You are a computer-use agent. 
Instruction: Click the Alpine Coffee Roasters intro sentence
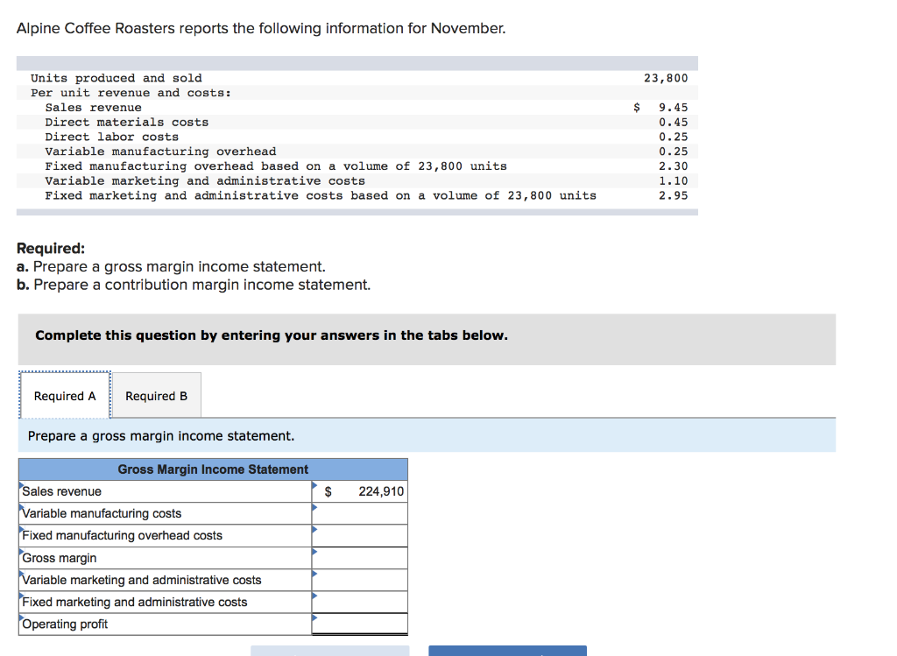point(261,28)
